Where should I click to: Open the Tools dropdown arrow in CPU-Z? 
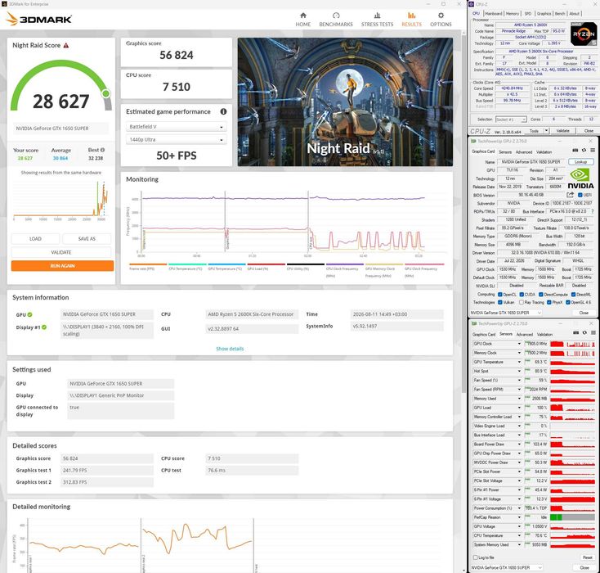pos(546,131)
